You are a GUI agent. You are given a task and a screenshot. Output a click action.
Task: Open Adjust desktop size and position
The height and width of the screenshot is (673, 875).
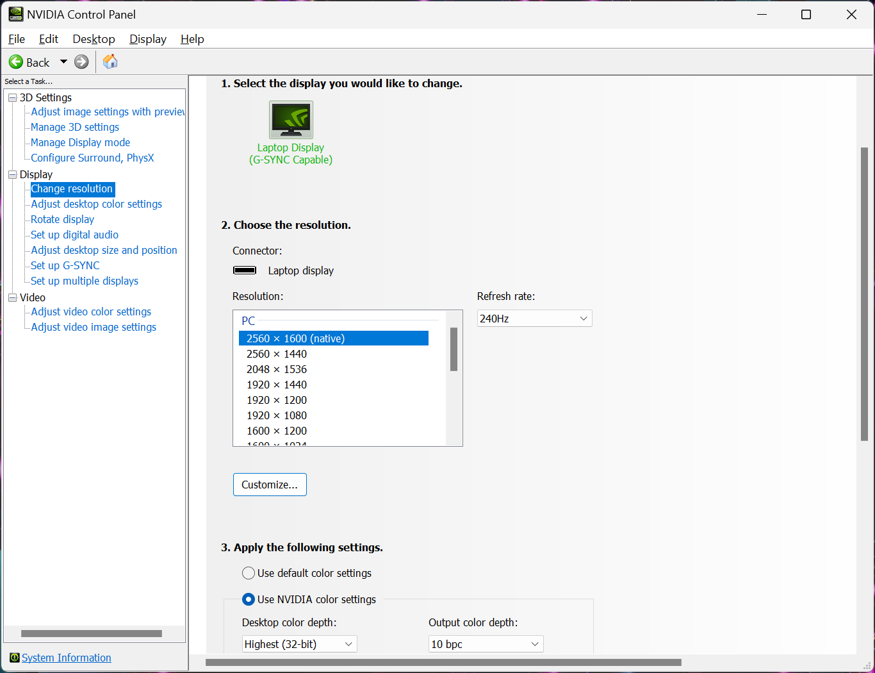point(104,250)
